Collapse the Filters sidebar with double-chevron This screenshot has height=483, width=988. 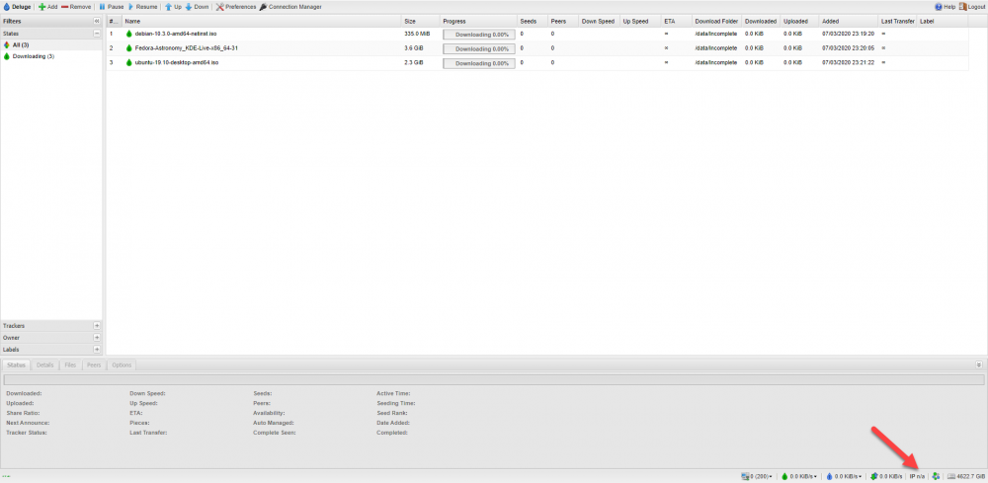[97, 22]
